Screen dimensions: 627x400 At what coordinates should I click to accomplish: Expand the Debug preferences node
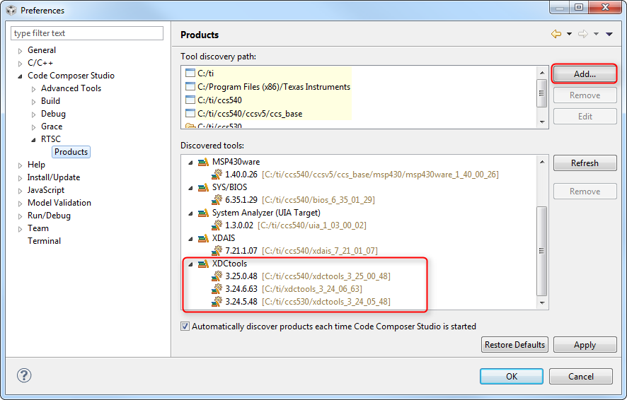(x=33, y=114)
